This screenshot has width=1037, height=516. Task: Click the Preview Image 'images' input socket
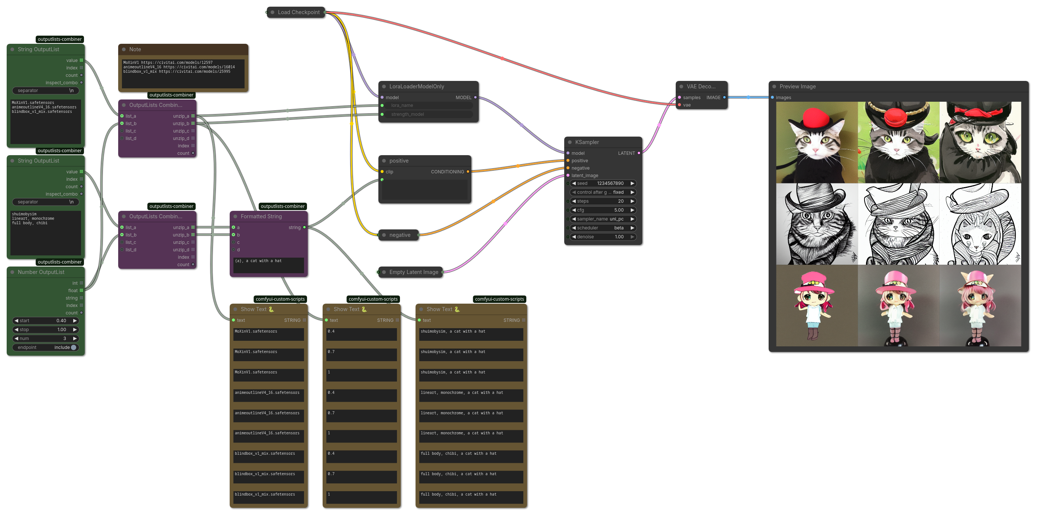pyautogui.click(x=772, y=97)
